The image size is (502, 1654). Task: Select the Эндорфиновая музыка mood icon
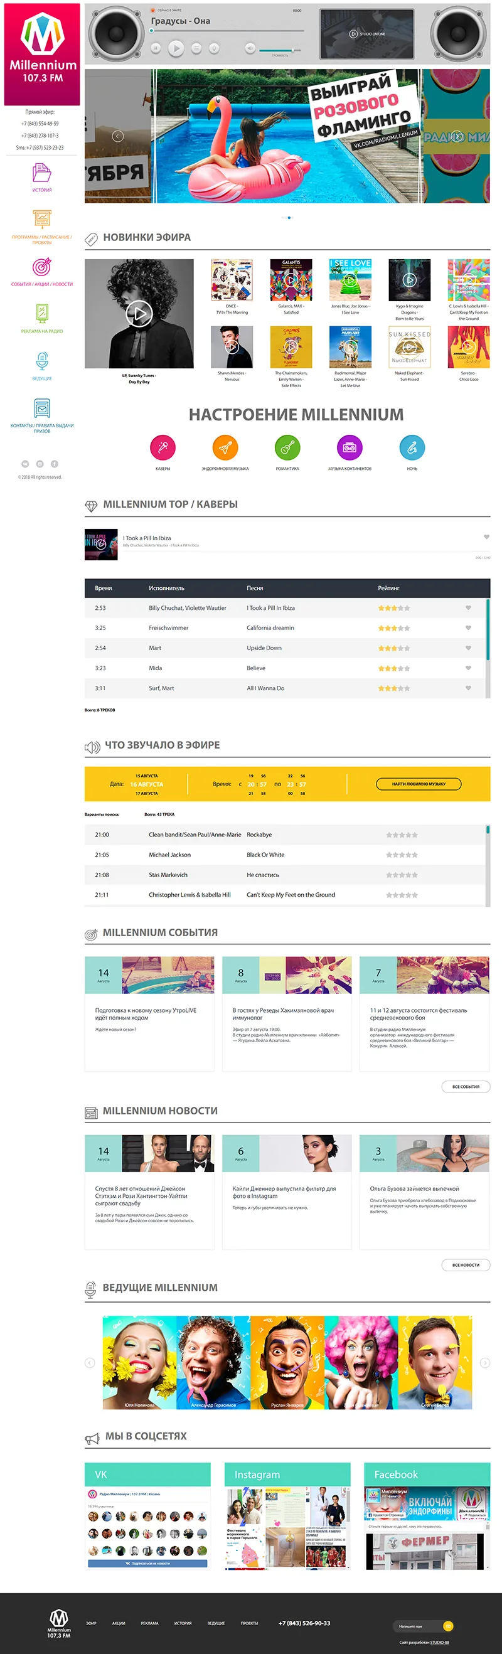click(x=225, y=447)
